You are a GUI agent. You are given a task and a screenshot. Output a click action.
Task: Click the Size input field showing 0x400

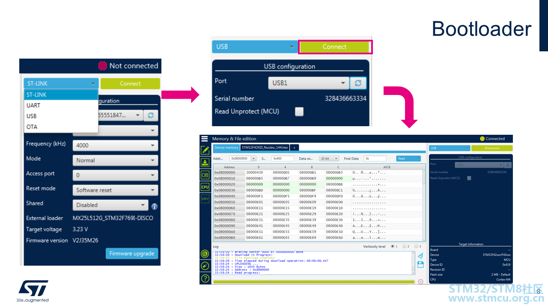click(x=283, y=158)
